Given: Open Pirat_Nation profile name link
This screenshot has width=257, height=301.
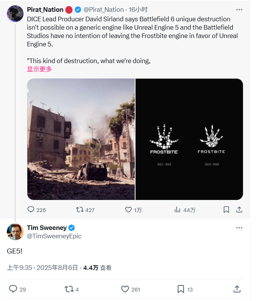Looking at the screenshot, I should 45,10.
